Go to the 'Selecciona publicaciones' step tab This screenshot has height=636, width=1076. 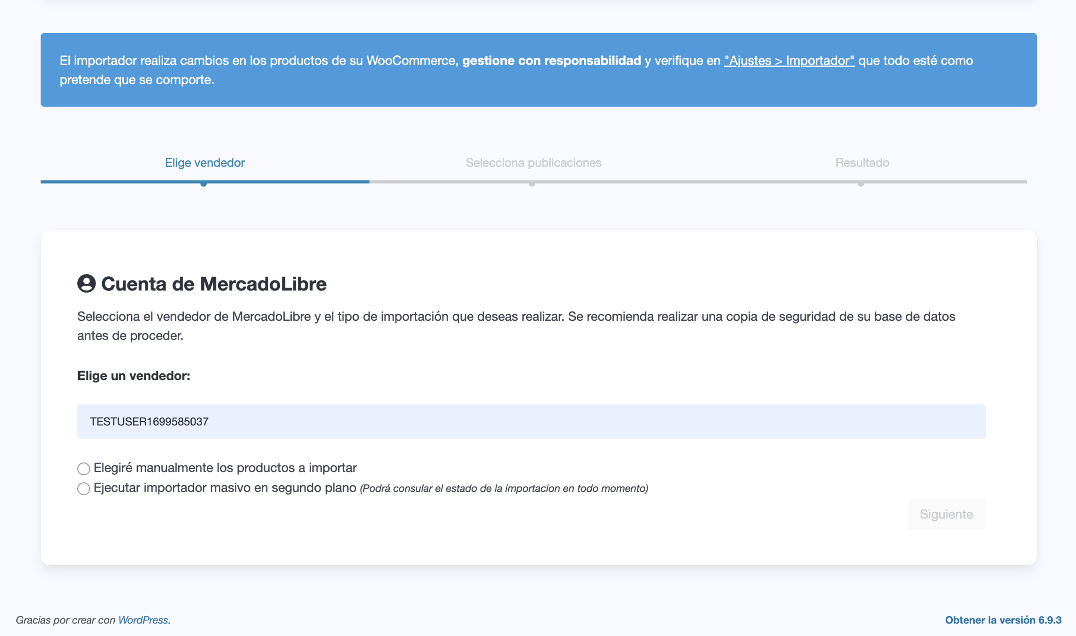click(533, 163)
